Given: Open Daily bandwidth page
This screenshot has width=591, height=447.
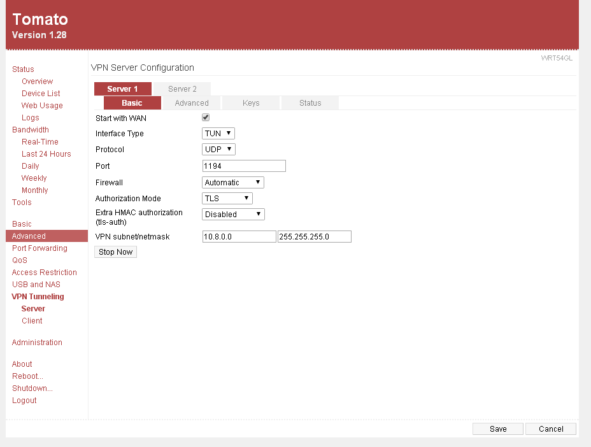Looking at the screenshot, I should tap(30, 166).
